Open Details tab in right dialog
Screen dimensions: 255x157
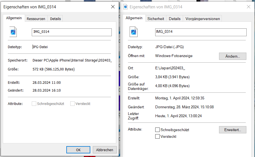pos(174,19)
